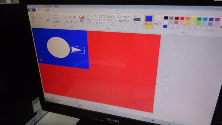Open the shape Outline dropdown
Image resolution: width=222 pixels, height=125 pixels.
tap(124, 17)
